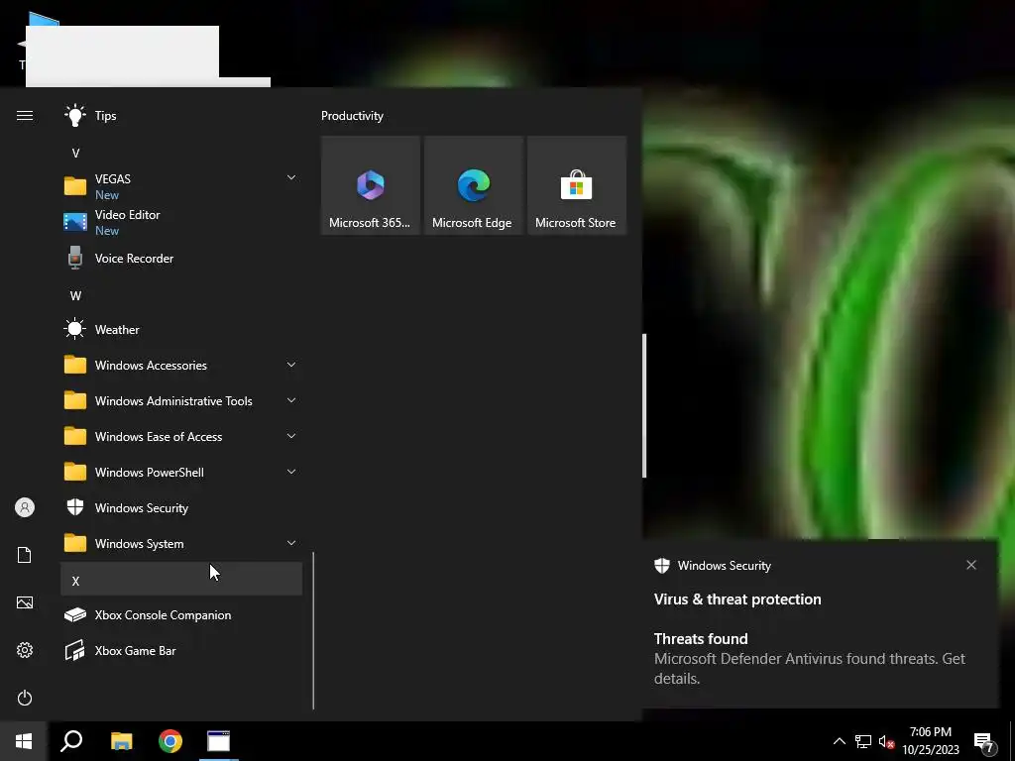Launch the Microsoft Edge tile

coord(473,185)
